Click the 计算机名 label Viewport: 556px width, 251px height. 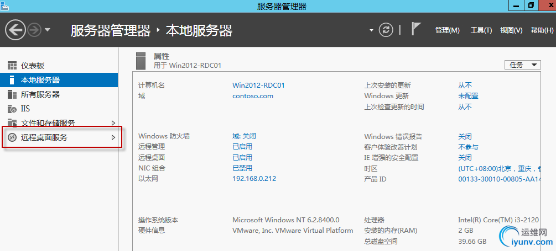pyautogui.click(x=152, y=85)
